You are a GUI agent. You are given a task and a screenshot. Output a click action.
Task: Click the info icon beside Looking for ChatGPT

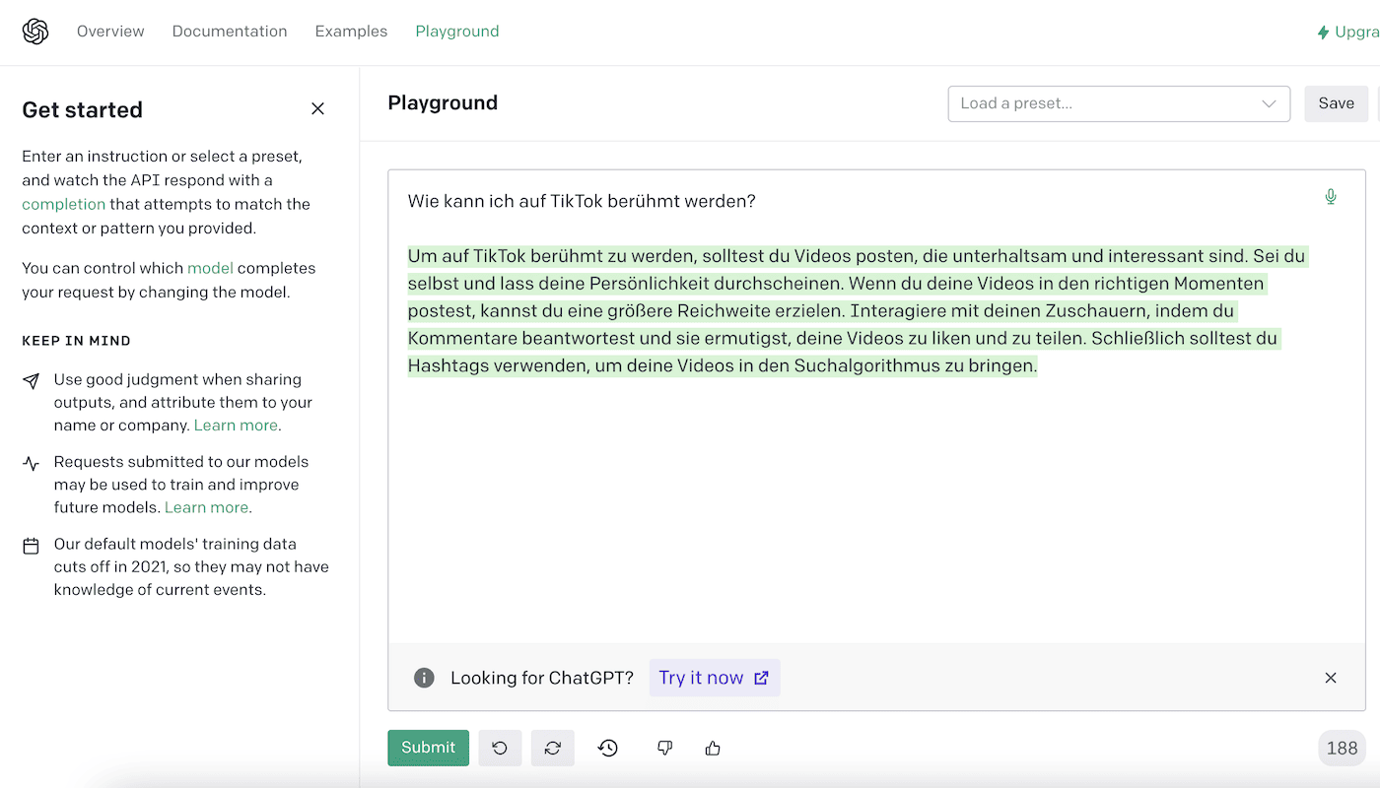(424, 678)
